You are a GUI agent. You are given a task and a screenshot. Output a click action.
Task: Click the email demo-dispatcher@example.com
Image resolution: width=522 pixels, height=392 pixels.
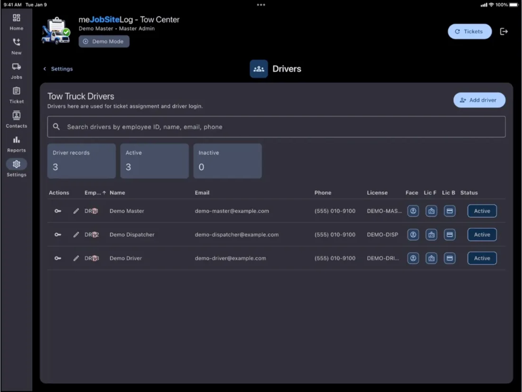[237, 235]
